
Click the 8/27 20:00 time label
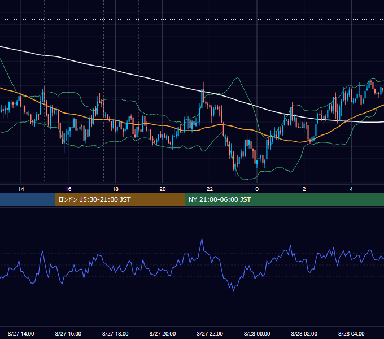[x=163, y=333]
